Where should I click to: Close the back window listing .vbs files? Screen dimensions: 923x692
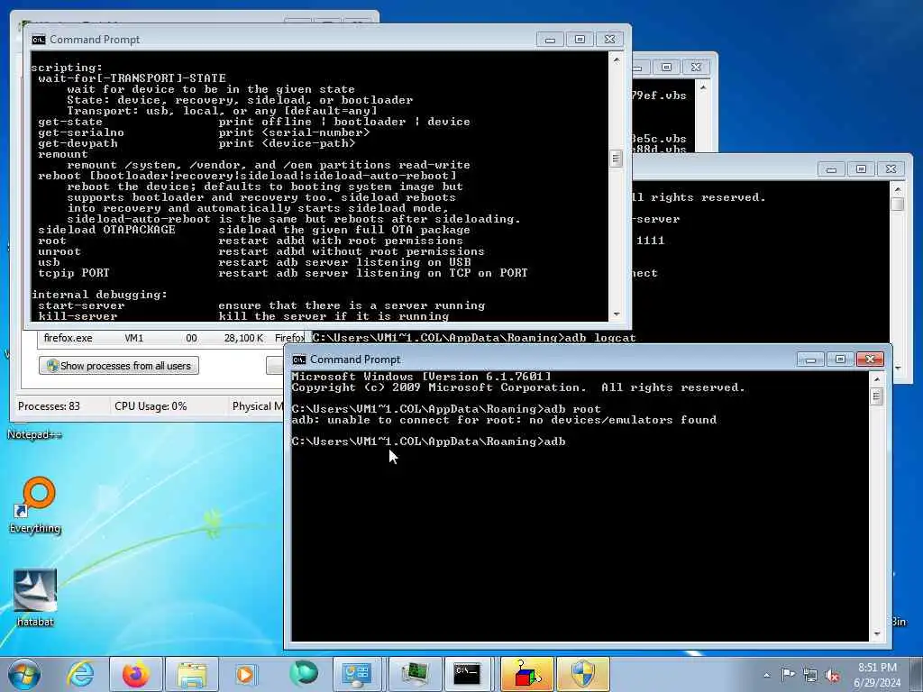pyautogui.click(x=696, y=67)
